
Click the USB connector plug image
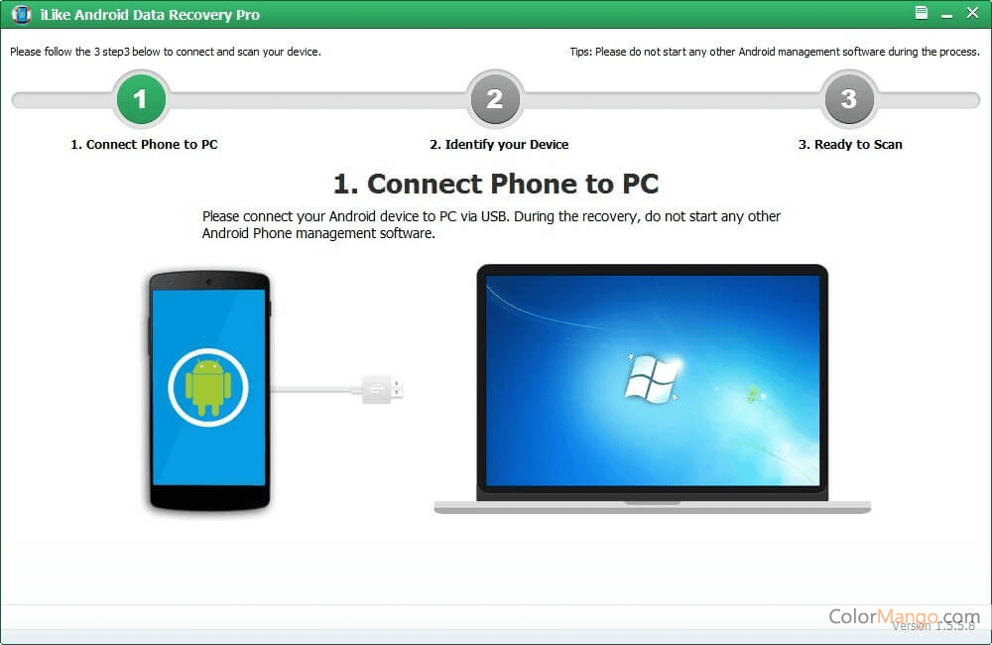382,389
